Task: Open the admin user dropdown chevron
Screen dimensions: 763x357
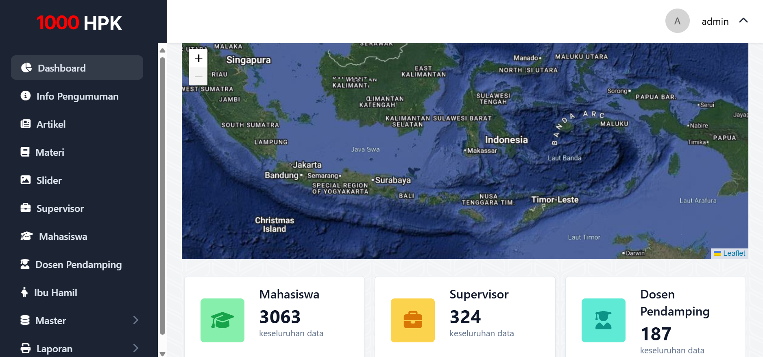Action: point(743,21)
